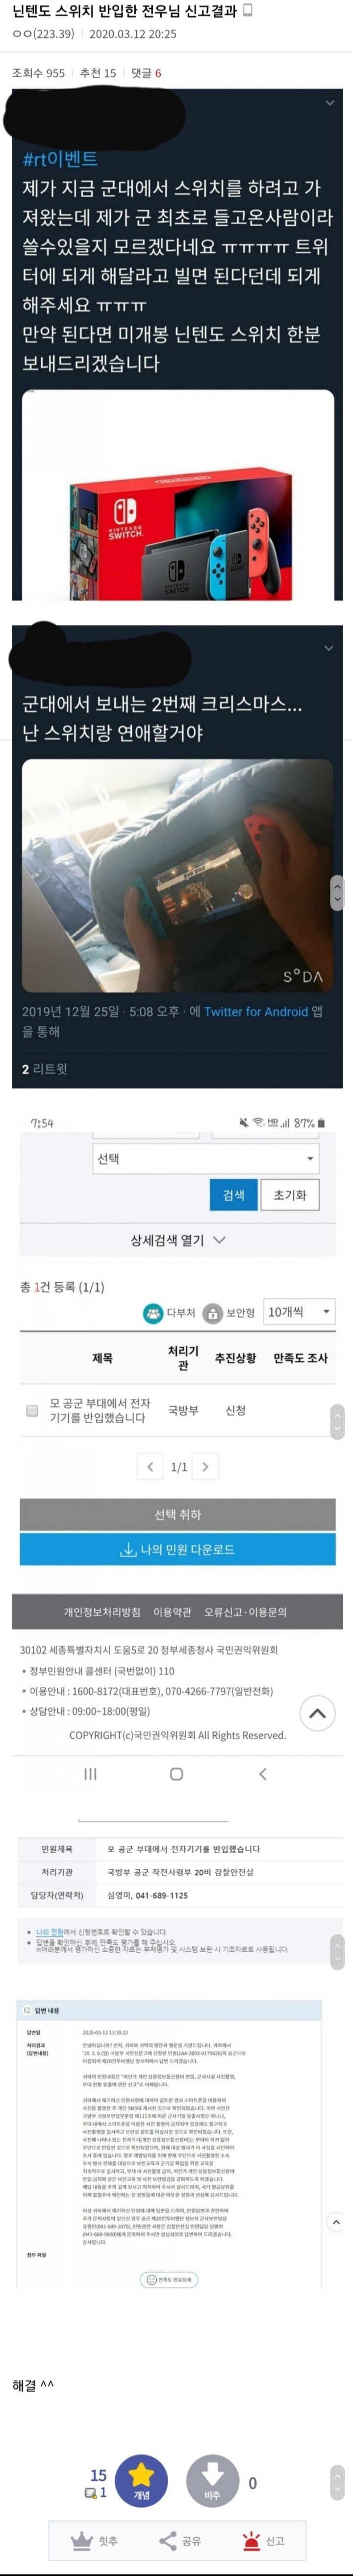Click the 보안형 lock icon
The width and height of the screenshot is (353, 2576).
[x=212, y=1313]
